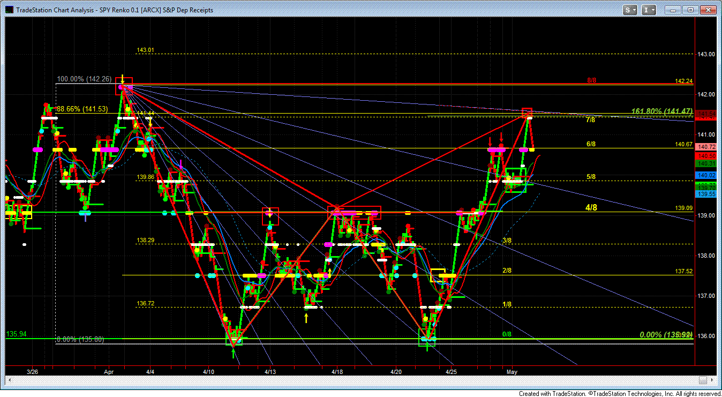Click the '138.00' price axis value
722x397 pixels.
[706, 256]
